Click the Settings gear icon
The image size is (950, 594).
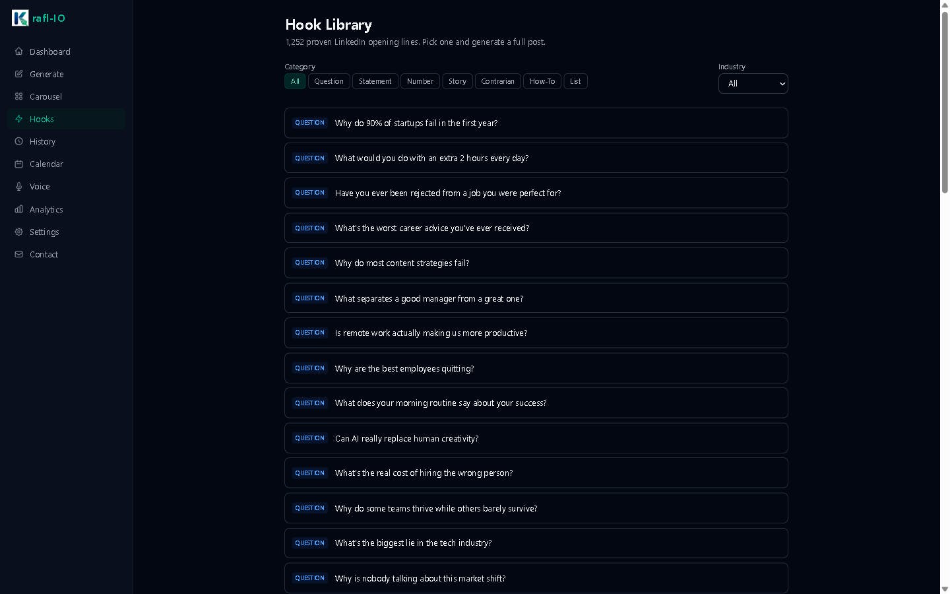click(18, 232)
